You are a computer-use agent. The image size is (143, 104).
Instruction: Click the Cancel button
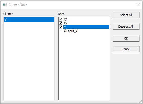pos(126,49)
